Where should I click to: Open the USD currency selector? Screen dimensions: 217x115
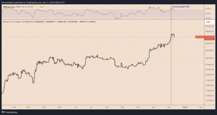(x=209, y=22)
